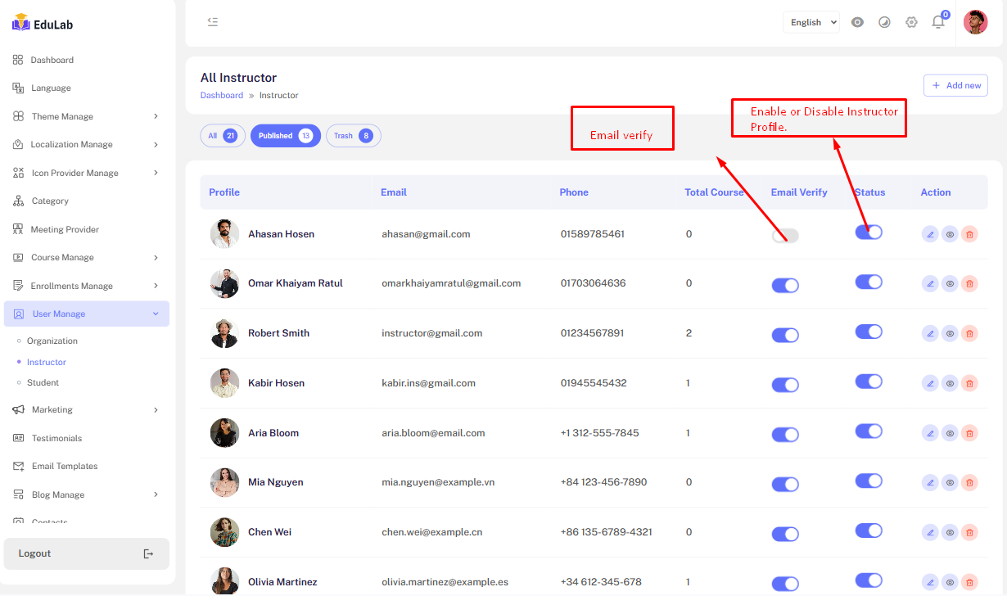The width and height of the screenshot is (1007, 596).
Task: Toggle email verify for Aria Bloom
Action: click(785, 435)
